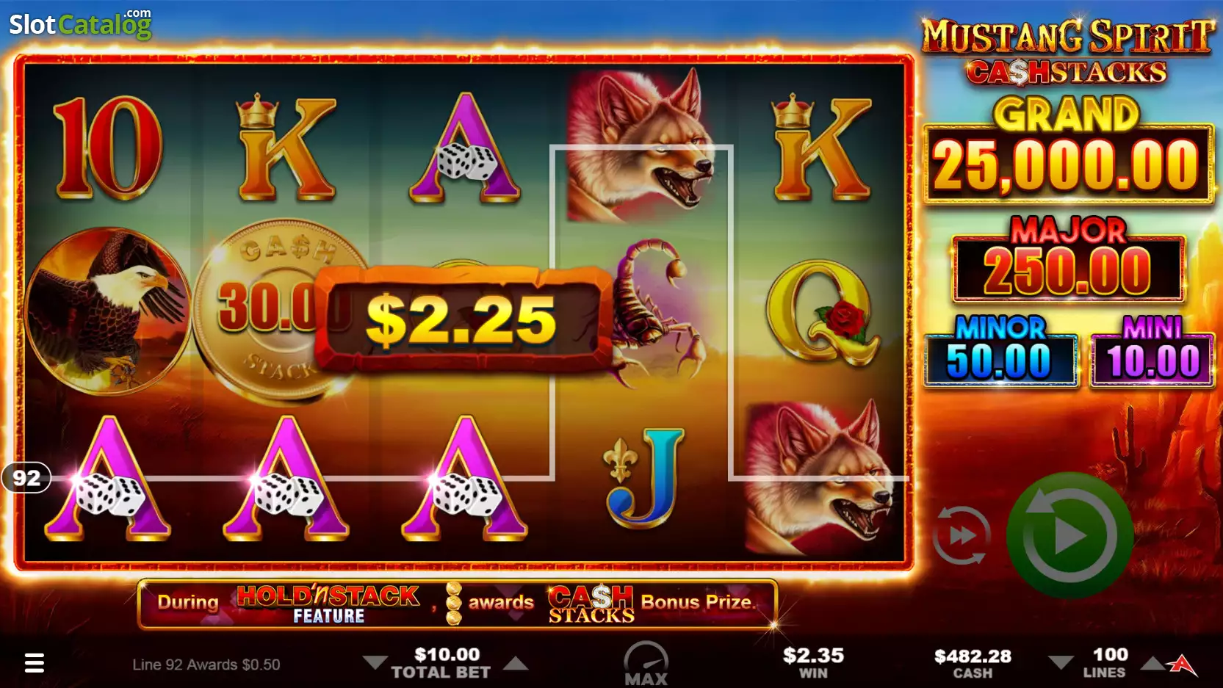Screen dimensions: 1223x688
Task: Raise the lines count using the up arrow
Action: click(1152, 662)
